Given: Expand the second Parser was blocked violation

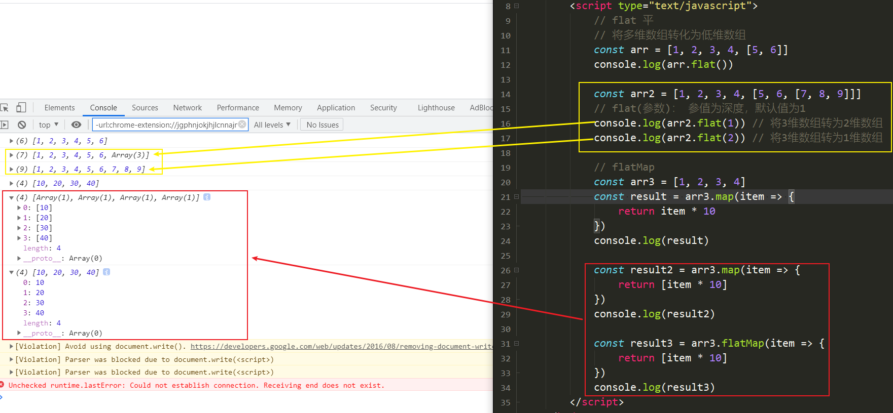Looking at the screenshot, I should 11,372.
